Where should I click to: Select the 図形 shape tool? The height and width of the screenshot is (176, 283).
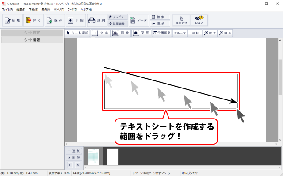tap(141, 33)
